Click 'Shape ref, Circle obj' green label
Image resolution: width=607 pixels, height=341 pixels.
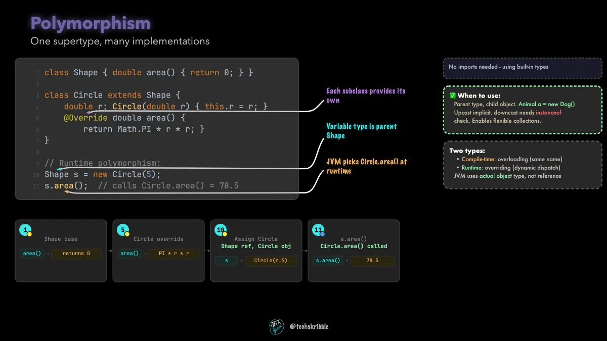click(256, 246)
